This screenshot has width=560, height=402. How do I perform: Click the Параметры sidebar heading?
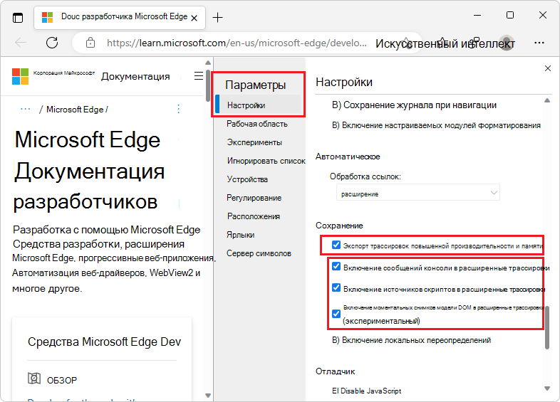(255, 85)
